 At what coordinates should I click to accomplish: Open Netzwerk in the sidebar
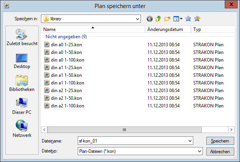click(x=22, y=129)
